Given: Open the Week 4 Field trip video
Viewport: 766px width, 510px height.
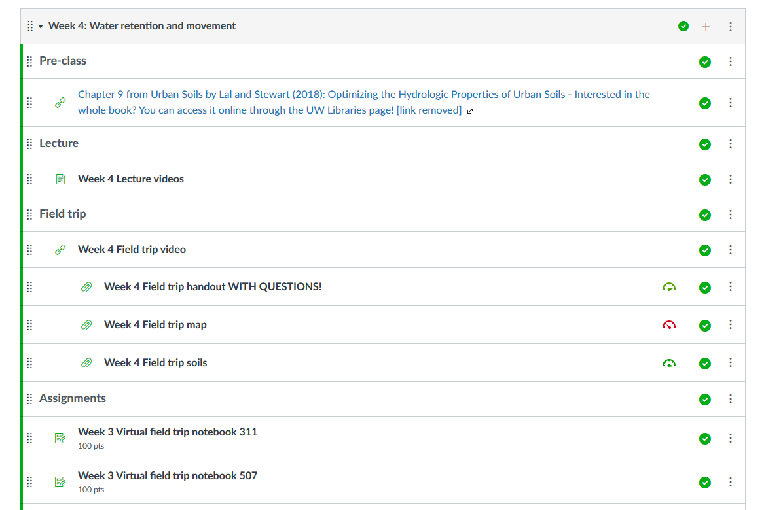Looking at the screenshot, I should 132,249.
